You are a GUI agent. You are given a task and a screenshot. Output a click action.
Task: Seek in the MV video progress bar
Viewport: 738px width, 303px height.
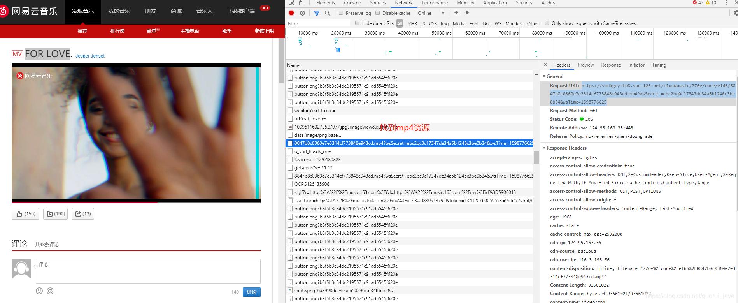[136, 202]
